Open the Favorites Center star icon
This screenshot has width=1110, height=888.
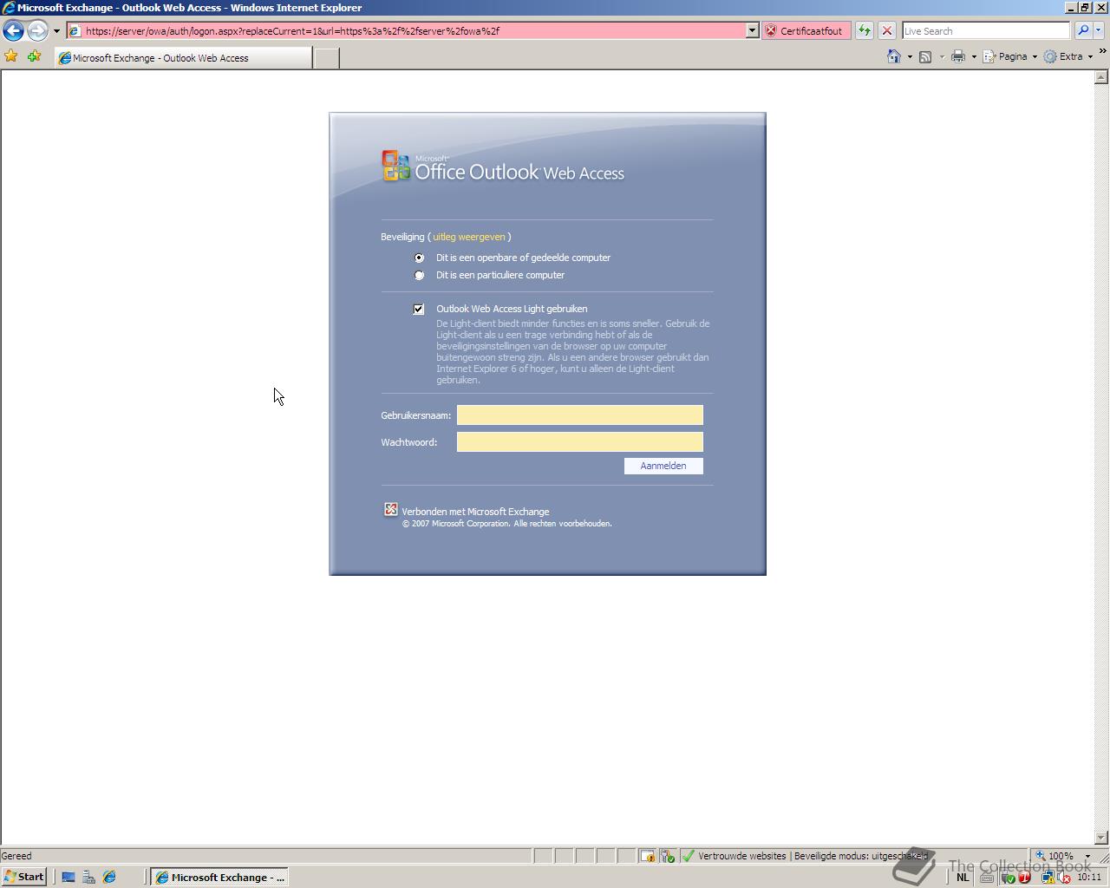(x=11, y=56)
